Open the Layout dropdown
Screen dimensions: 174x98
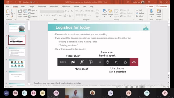point(33,10)
